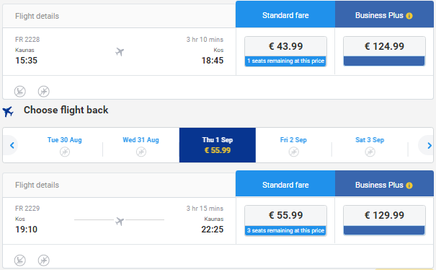This screenshot has height=270, width=436.
Task: Choose € 129.99 Business Plus fare
Action: pos(384,220)
